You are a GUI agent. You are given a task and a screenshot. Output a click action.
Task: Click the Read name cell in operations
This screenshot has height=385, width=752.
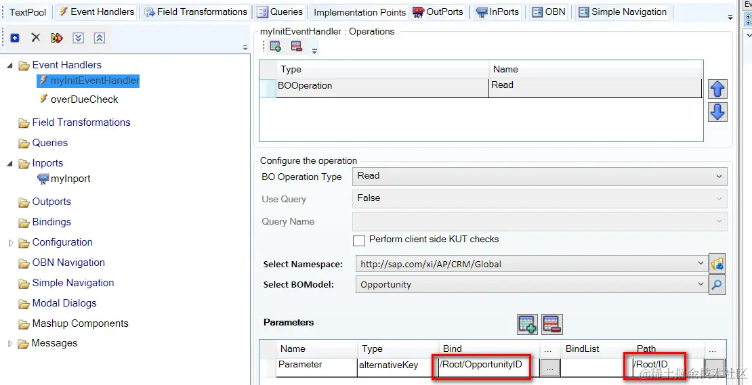click(596, 88)
